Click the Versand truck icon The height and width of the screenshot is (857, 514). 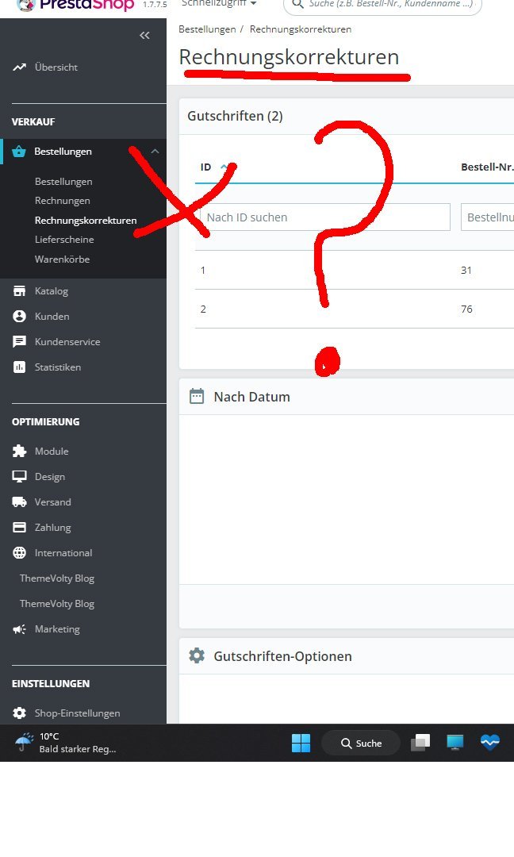[x=19, y=502]
